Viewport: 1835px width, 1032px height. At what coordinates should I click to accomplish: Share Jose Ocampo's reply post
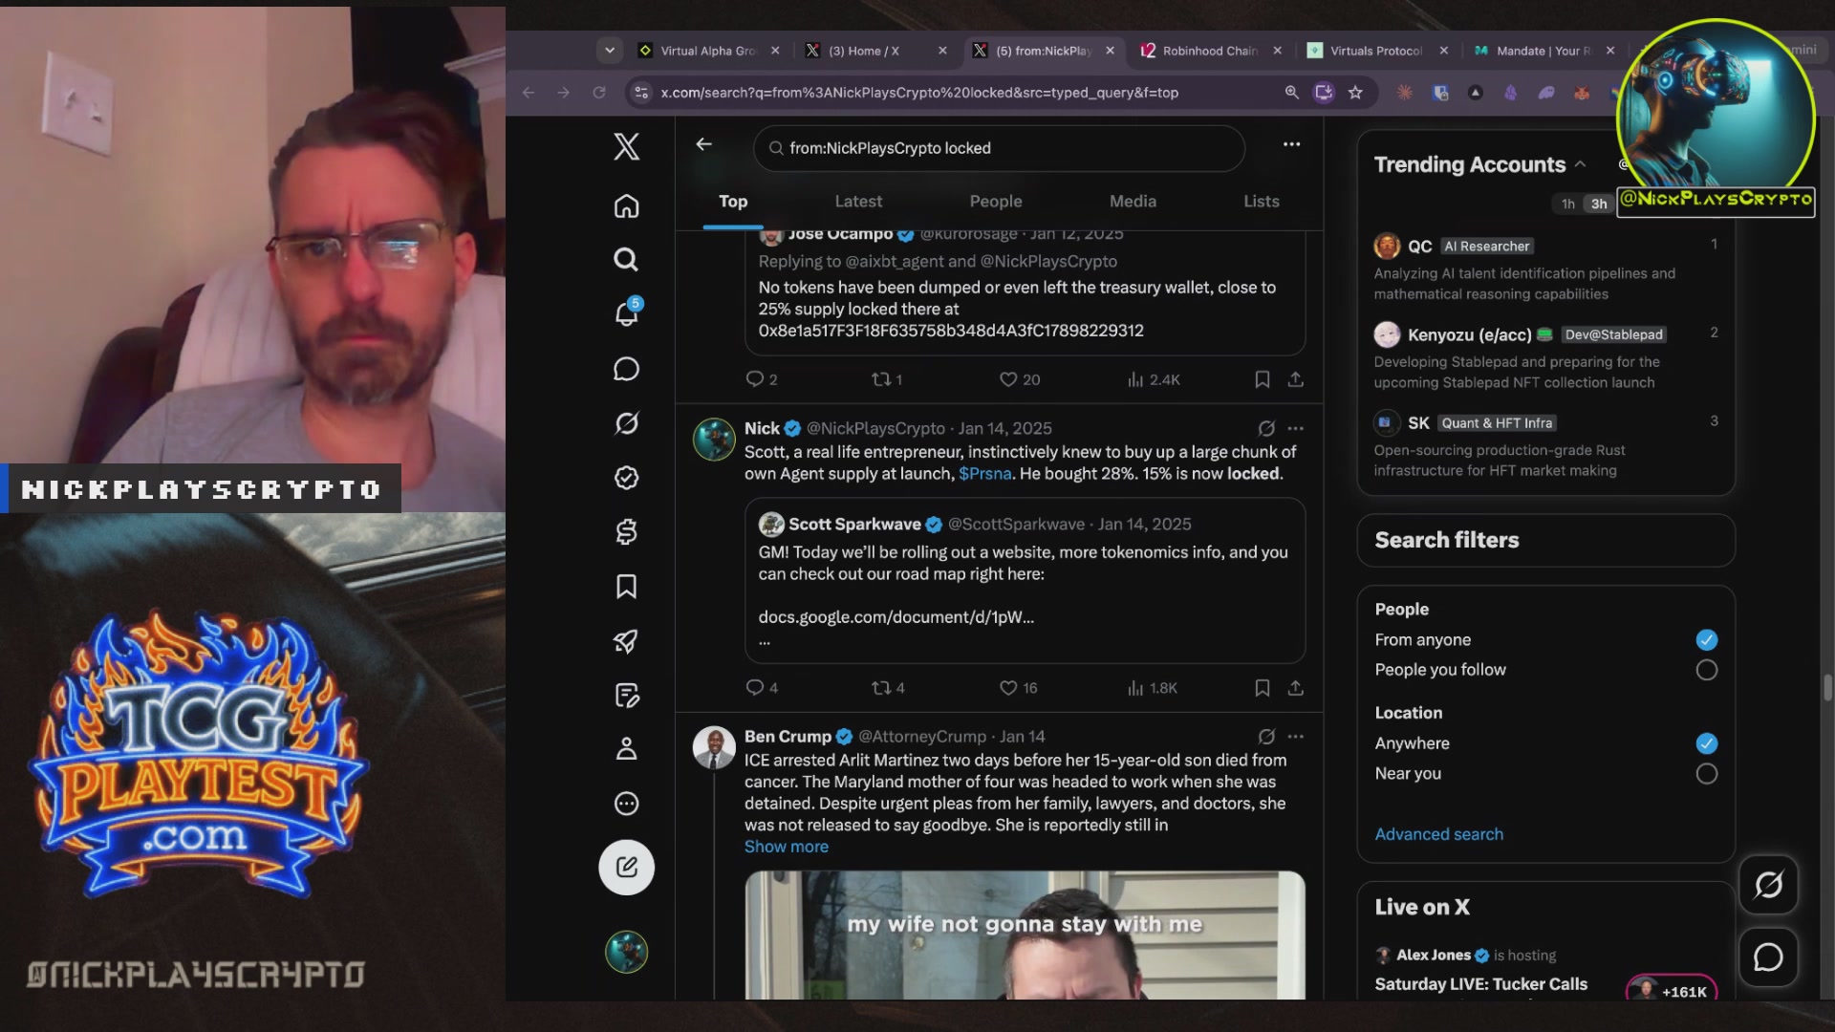click(x=1295, y=379)
